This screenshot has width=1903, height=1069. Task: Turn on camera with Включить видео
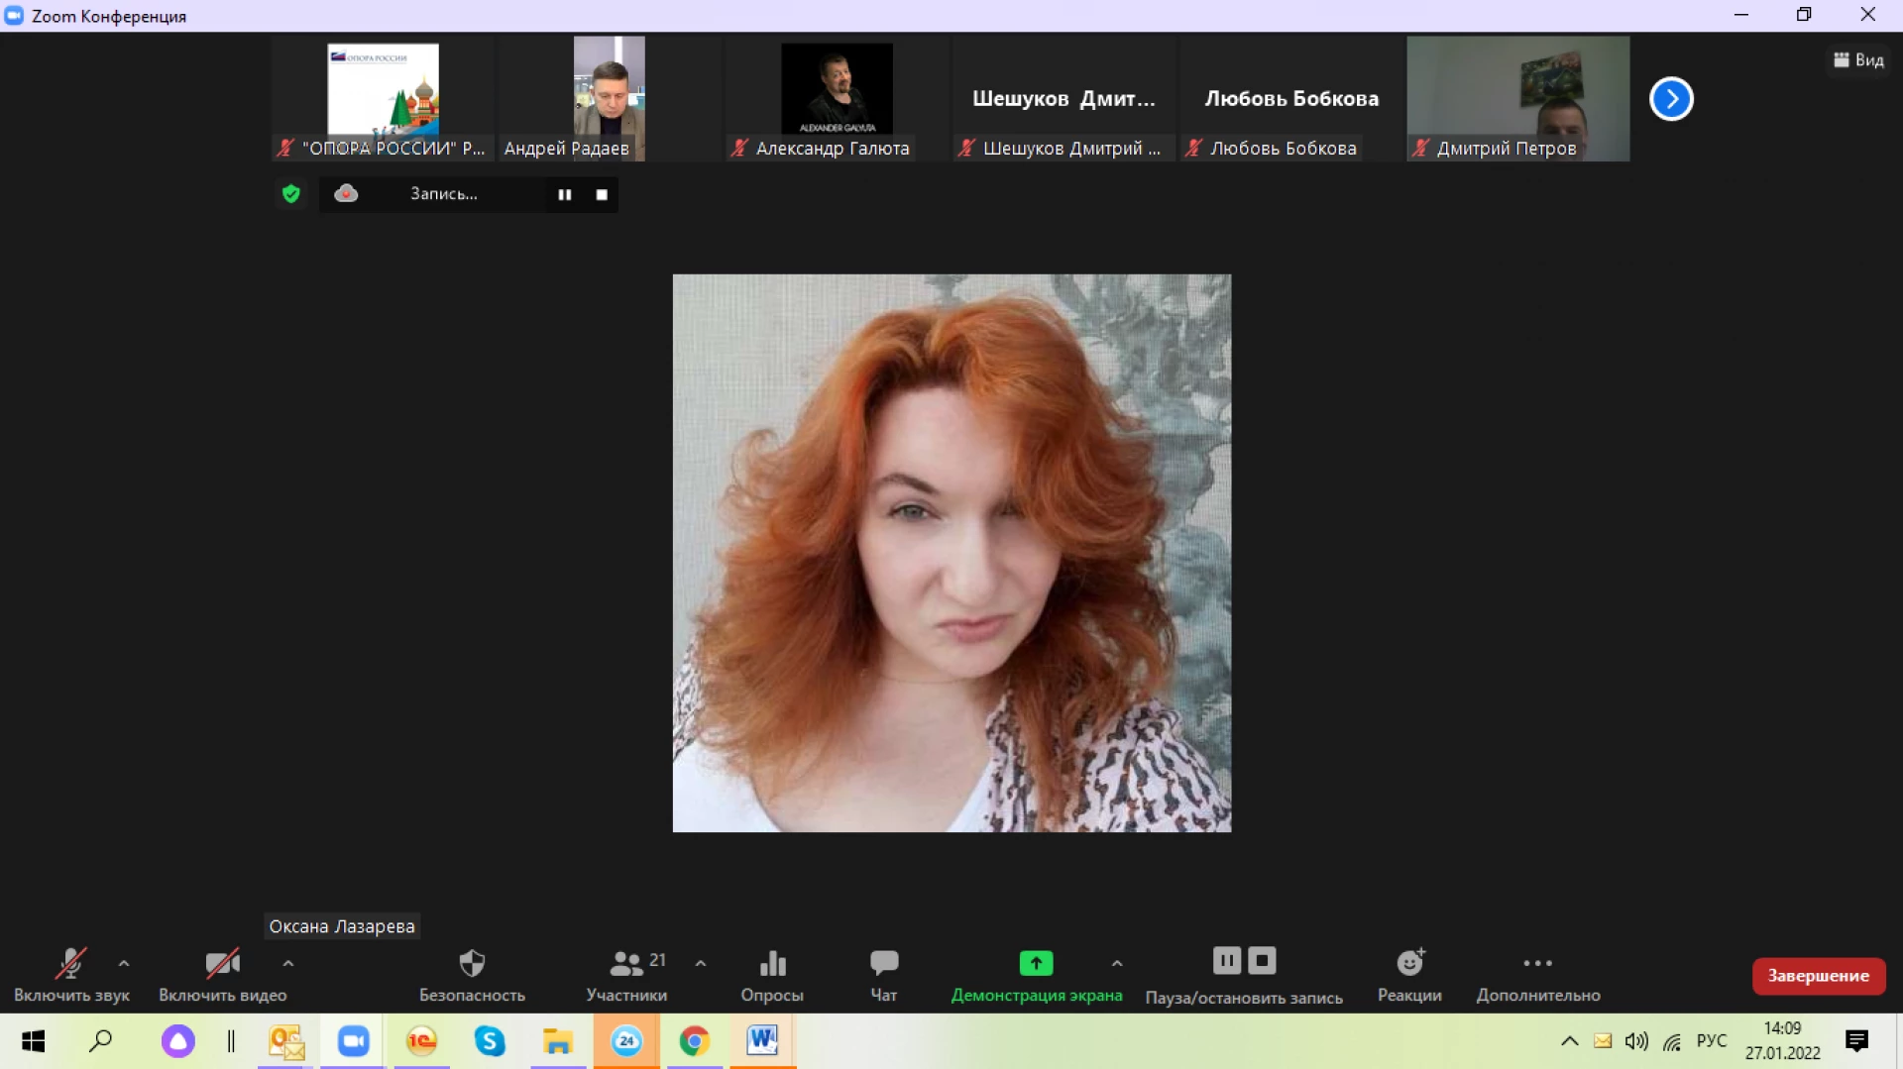pos(222,975)
